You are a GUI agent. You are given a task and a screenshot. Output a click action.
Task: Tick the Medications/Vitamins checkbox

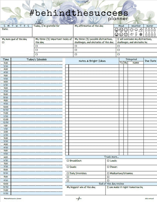click(x=108, y=173)
